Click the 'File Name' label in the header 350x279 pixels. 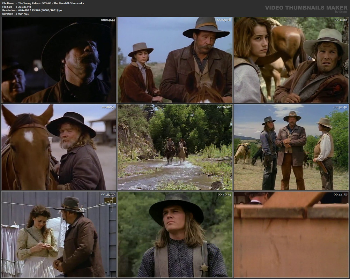(x=8, y=3)
